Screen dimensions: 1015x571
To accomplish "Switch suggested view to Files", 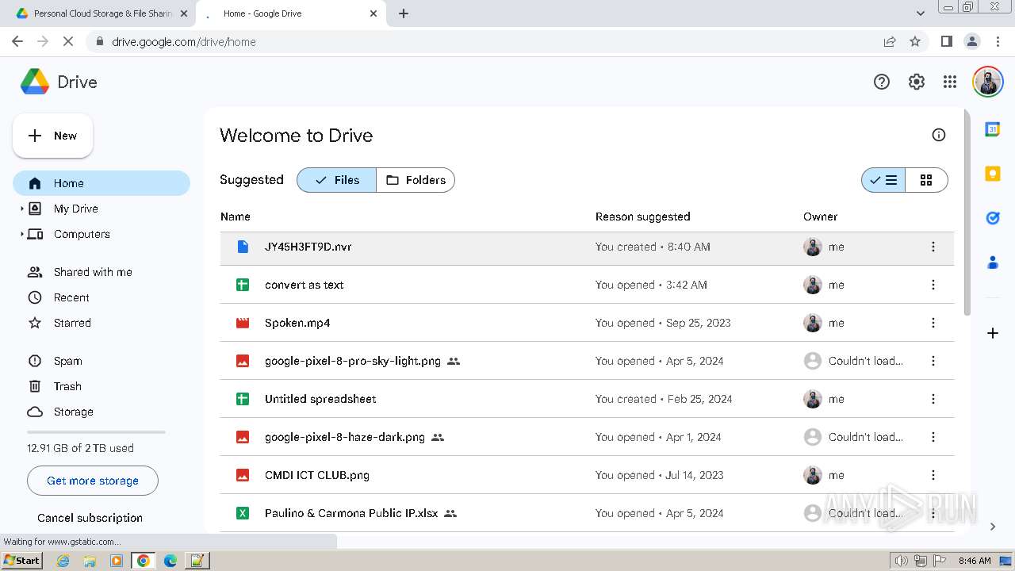I will (x=336, y=180).
